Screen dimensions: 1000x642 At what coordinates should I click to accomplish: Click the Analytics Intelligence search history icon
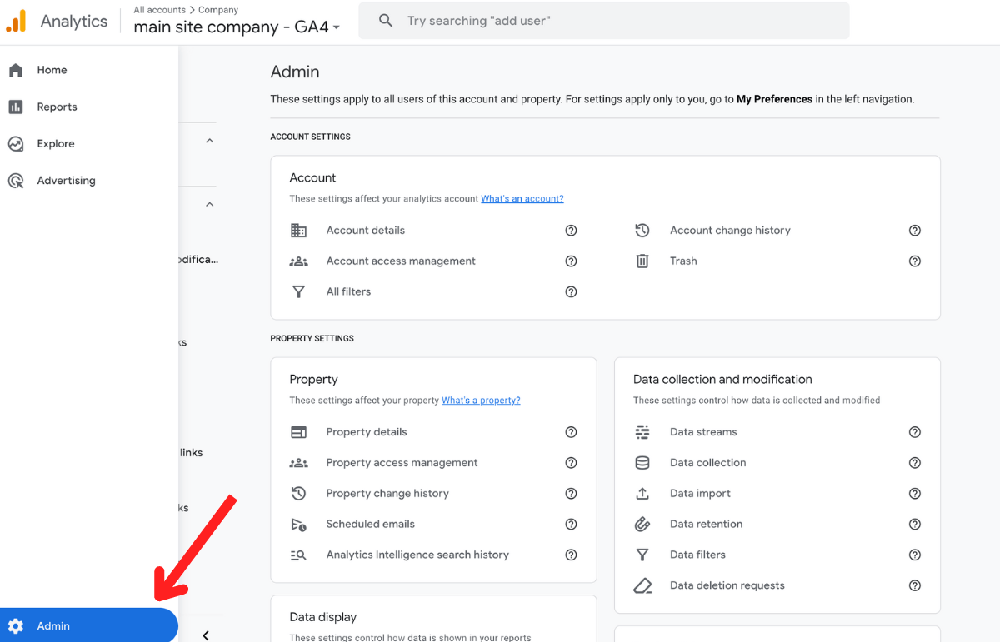(298, 555)
